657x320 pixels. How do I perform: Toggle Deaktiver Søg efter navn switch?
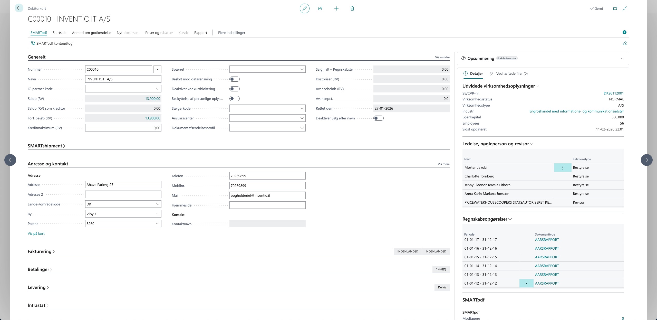coord(378,118)
